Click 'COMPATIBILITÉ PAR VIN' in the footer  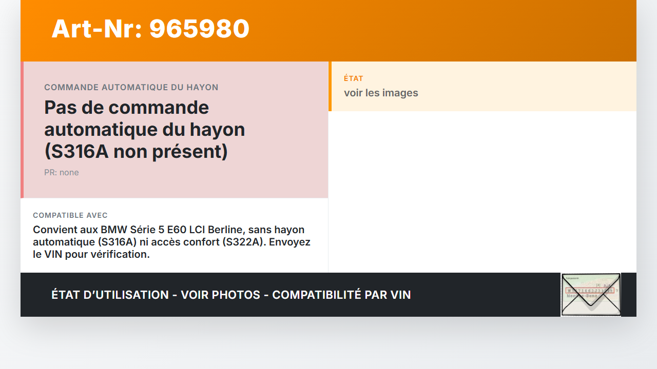341,295
